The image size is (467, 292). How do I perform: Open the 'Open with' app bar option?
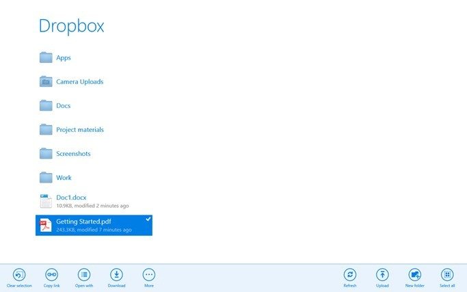tap(84, 274)
